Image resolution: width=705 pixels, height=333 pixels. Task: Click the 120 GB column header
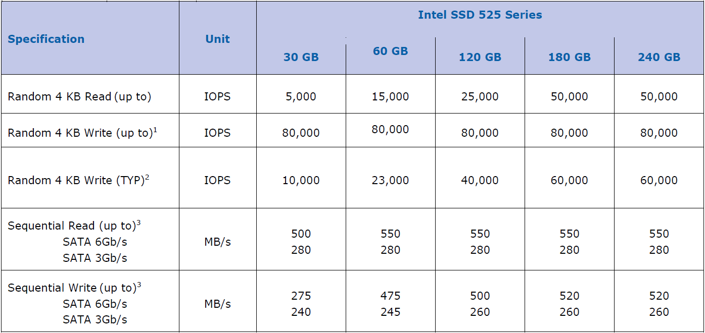pos(480,58)
